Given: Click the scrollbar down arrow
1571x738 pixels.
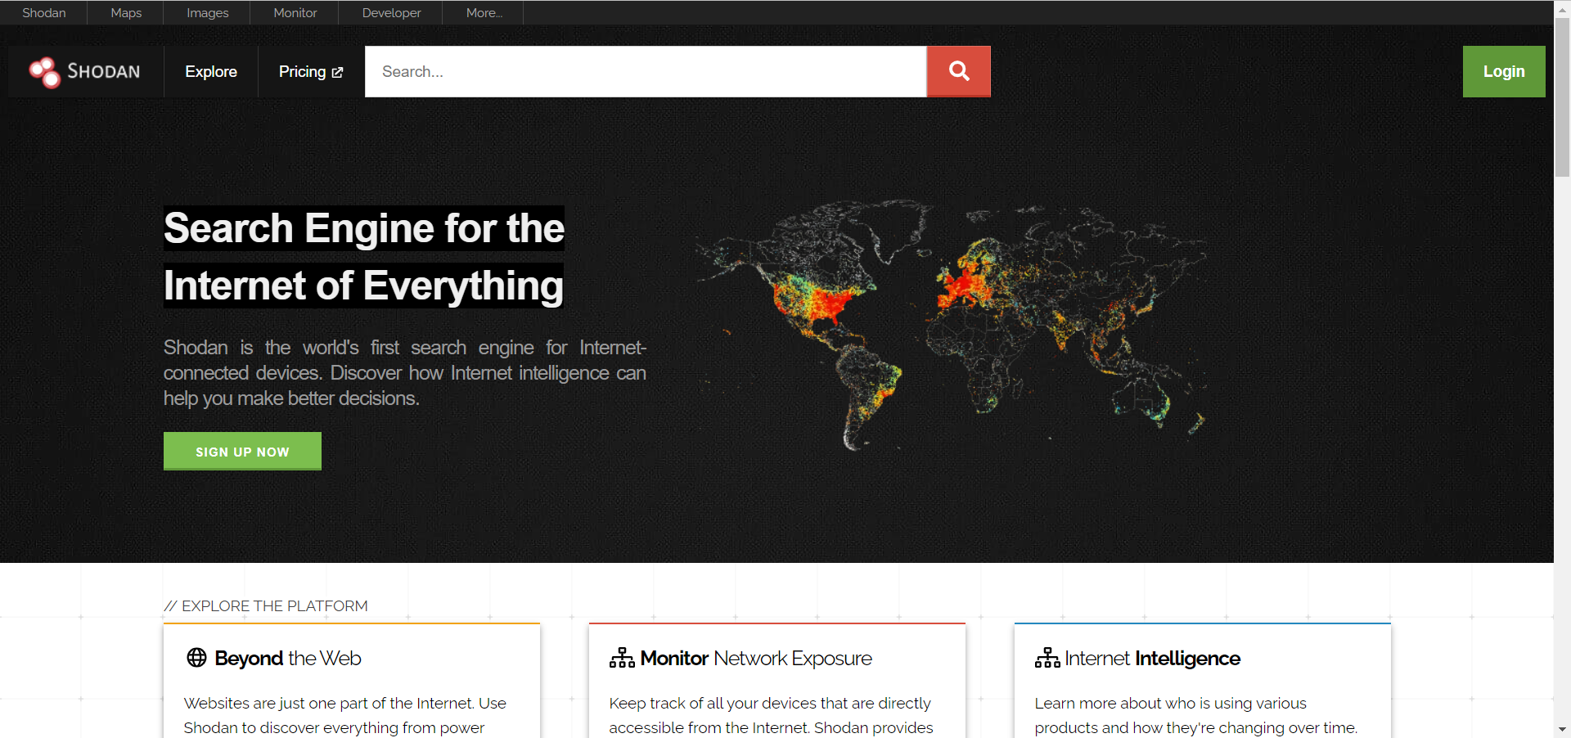Looking at the screenshot, I should coord(1562,729).
